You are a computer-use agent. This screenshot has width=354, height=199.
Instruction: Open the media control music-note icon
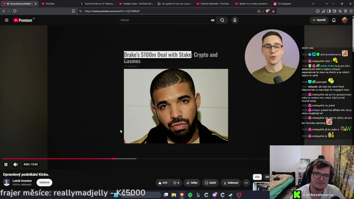pos(323,11)
